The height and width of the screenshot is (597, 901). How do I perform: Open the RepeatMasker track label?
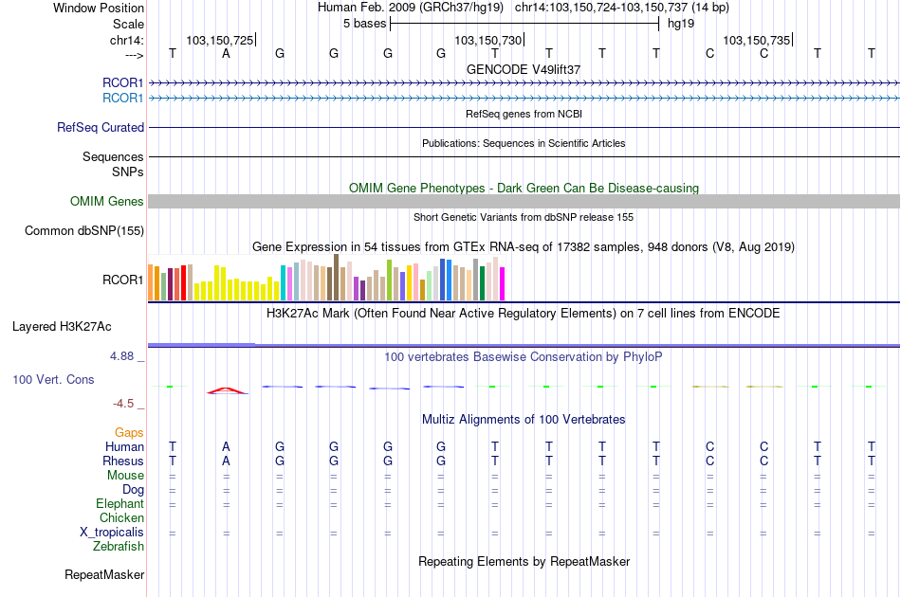click(104, 574)
